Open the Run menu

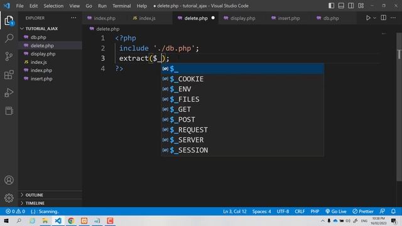click(x=102, y=6)
